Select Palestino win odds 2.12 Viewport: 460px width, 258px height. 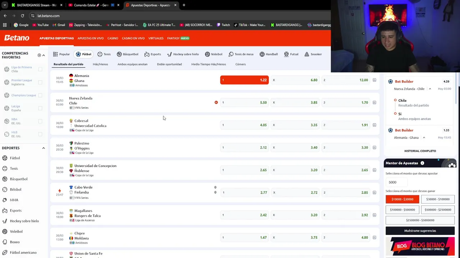point(244,148)
